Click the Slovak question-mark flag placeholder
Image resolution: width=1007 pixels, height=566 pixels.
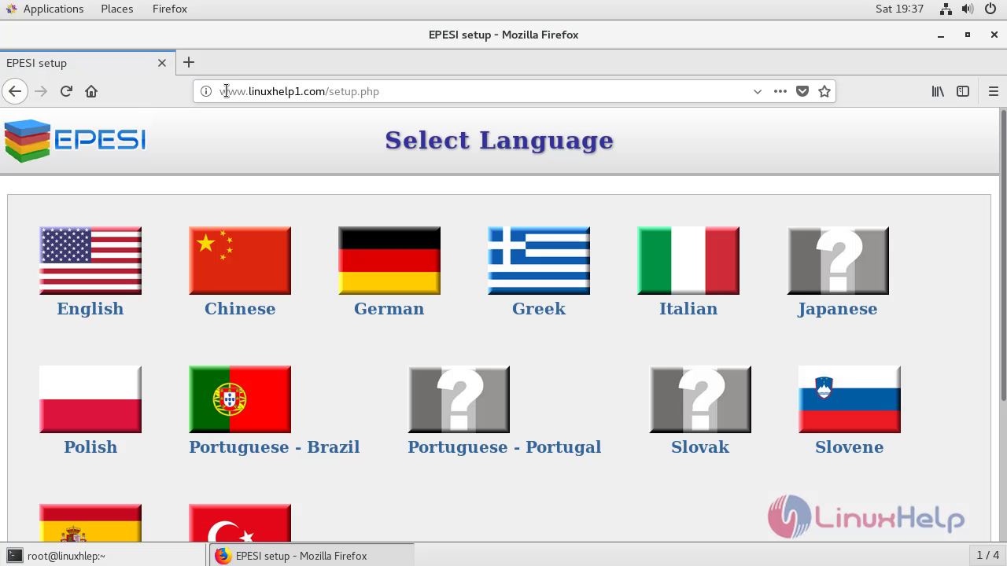[700, 399]
